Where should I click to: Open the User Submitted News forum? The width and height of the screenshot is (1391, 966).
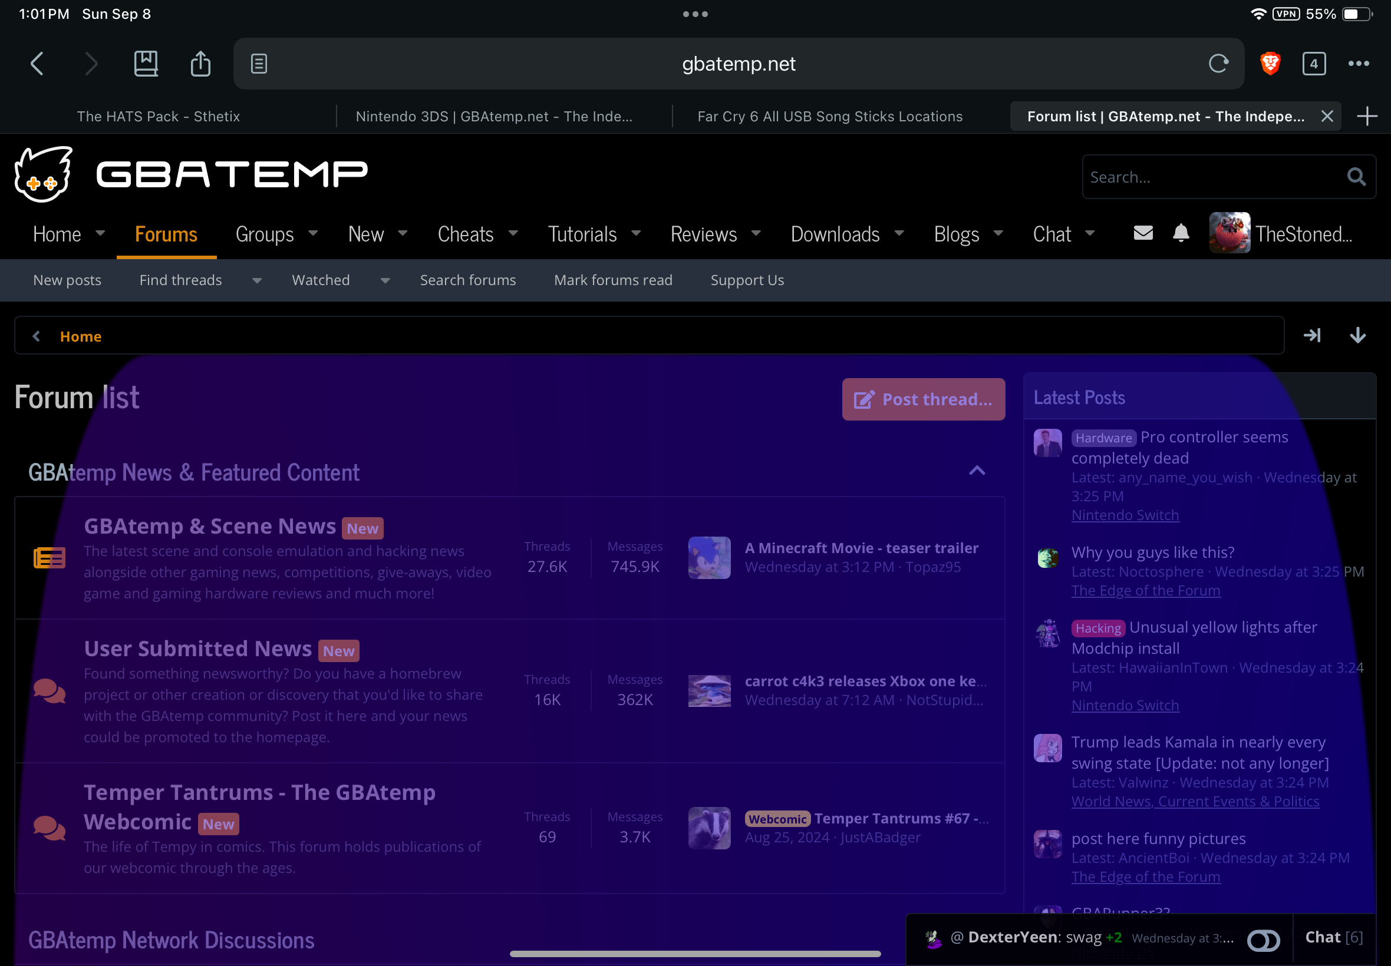click(x=197, y=649)
